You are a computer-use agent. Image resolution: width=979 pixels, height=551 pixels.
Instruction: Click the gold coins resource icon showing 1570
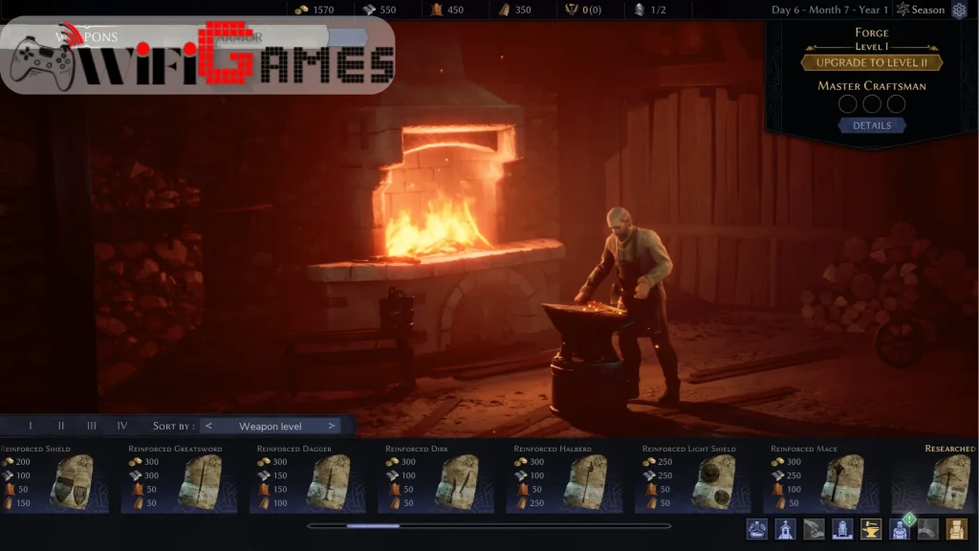(301, 10)
